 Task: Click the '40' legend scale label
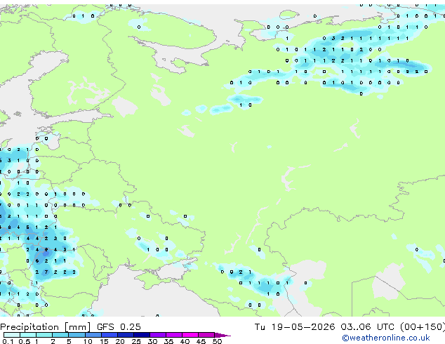point(185,341)
